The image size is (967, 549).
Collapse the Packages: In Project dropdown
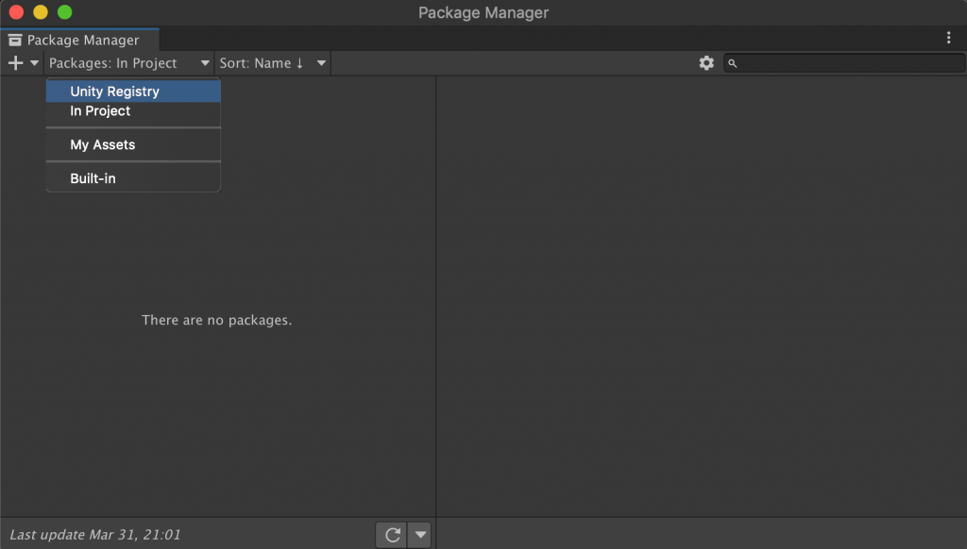pyautogui.click(x=129, y=63)
